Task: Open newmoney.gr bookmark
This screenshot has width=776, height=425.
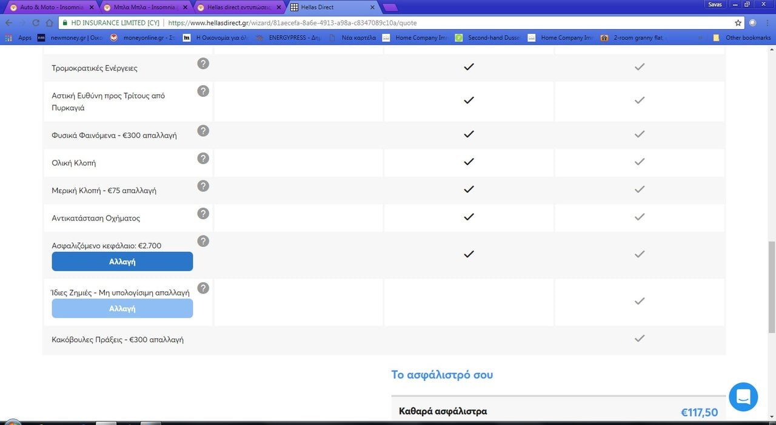Action: coord(70,38)
